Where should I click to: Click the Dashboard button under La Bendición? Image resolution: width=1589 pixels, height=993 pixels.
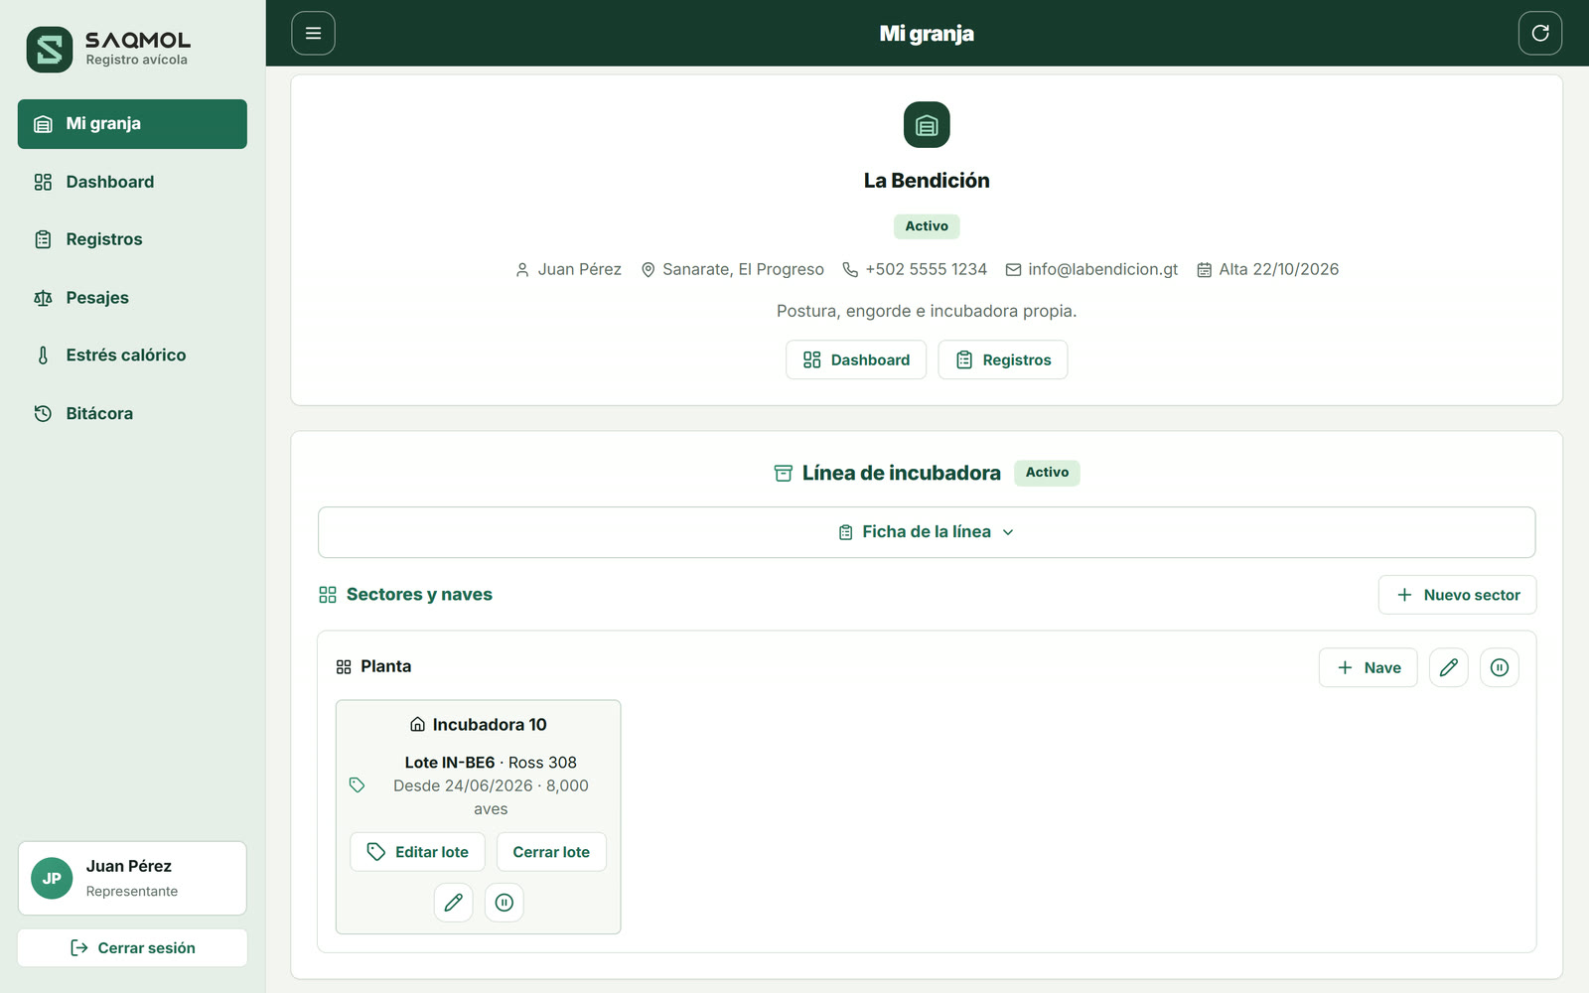tap(856, 360)
